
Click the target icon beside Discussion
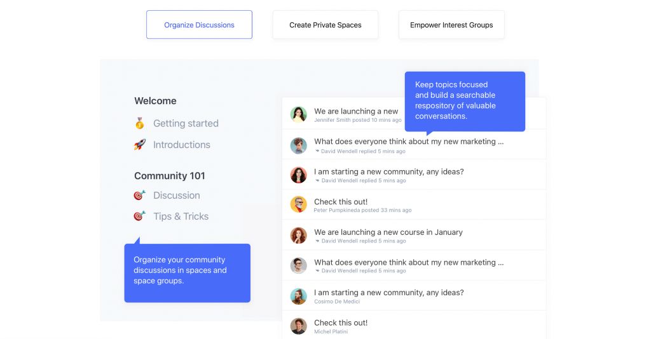(x=140, y=195)
